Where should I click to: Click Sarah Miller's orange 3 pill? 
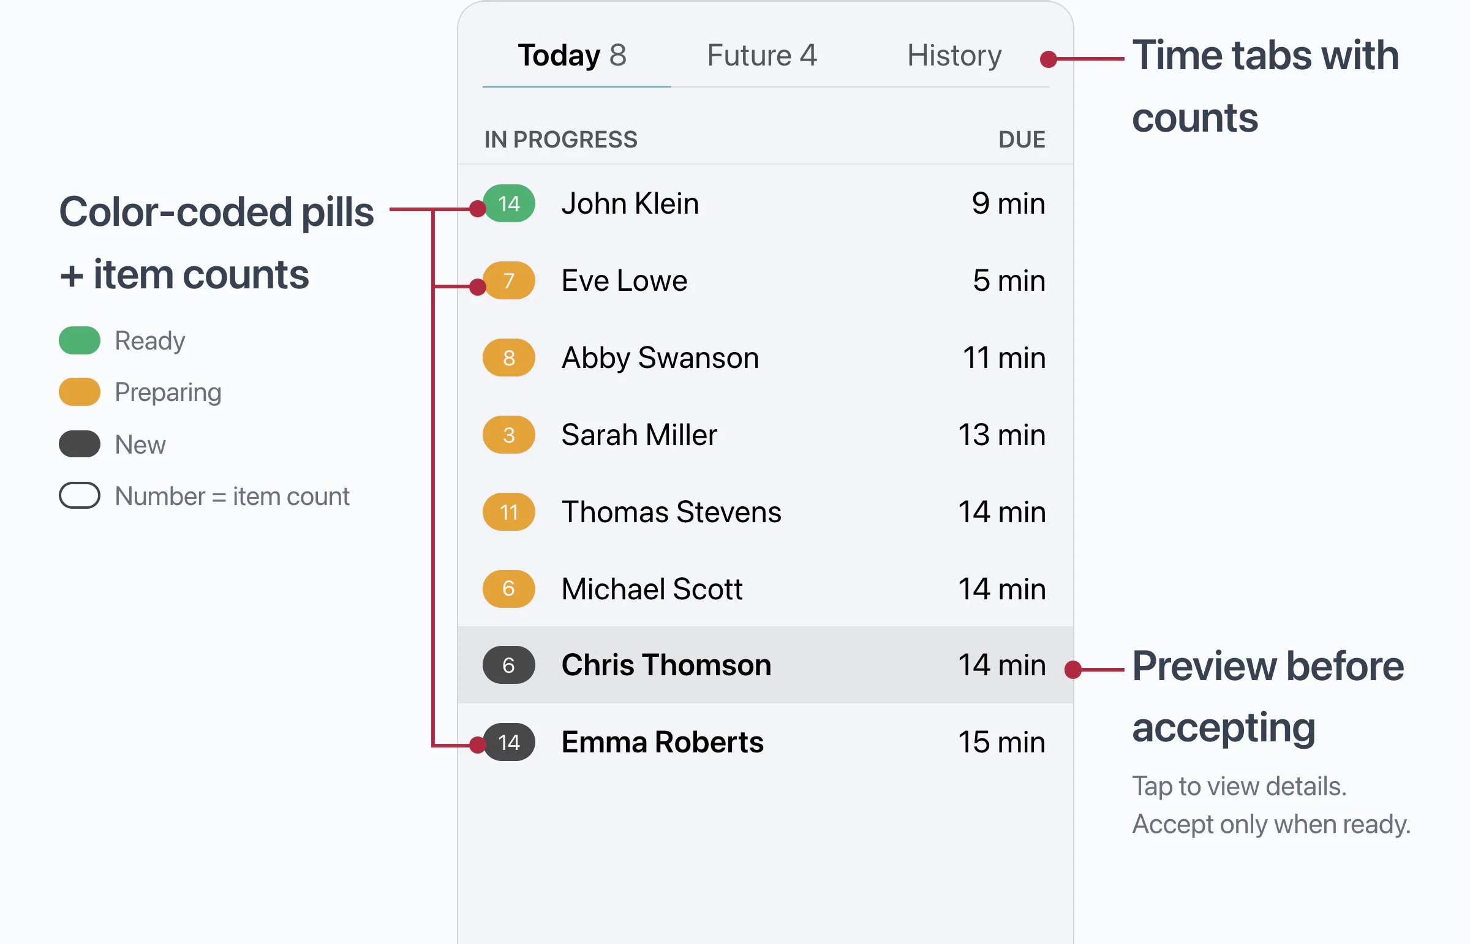click(x=508, y=435)
